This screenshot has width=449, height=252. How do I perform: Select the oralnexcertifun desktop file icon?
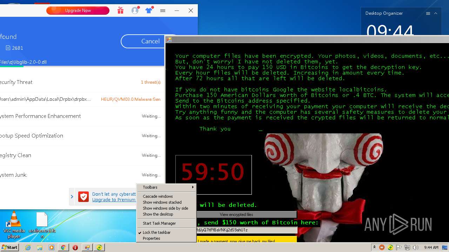(42, 225)
